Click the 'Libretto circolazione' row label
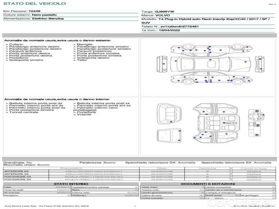The height and width of the screenshot is (209, 279). point(219,187)
